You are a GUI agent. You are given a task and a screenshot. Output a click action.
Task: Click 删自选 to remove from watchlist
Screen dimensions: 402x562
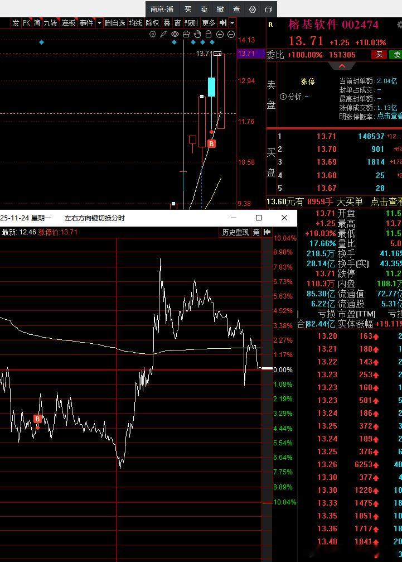click(115, 23)
